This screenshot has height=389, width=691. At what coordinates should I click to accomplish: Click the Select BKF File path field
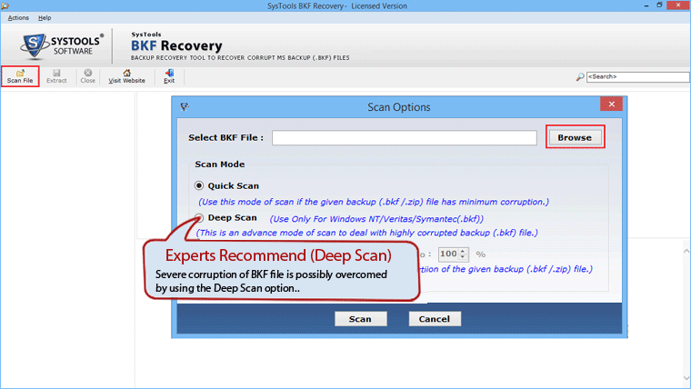pyautogui.click(x=404, y=137)
